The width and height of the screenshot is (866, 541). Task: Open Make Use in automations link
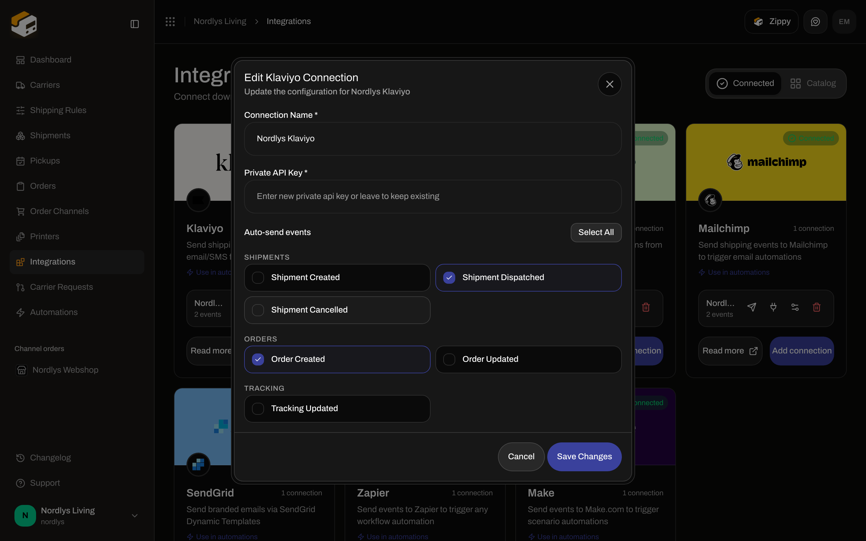click(x=564, y=537)
